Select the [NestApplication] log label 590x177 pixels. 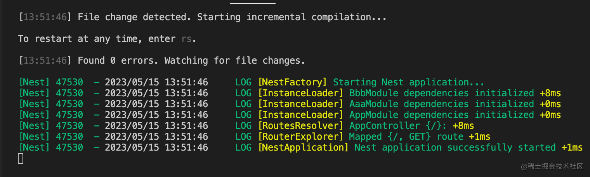coord(303,147)
